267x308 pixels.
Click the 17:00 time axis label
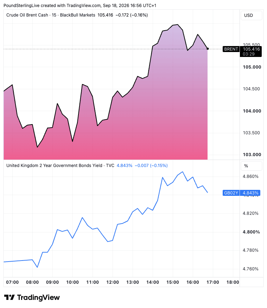(x=213, y=282)
